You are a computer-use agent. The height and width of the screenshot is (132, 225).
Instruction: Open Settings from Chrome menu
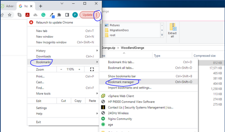[63, 108]
